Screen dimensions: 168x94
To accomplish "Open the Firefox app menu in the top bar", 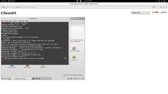I will (x=12, y=1).
